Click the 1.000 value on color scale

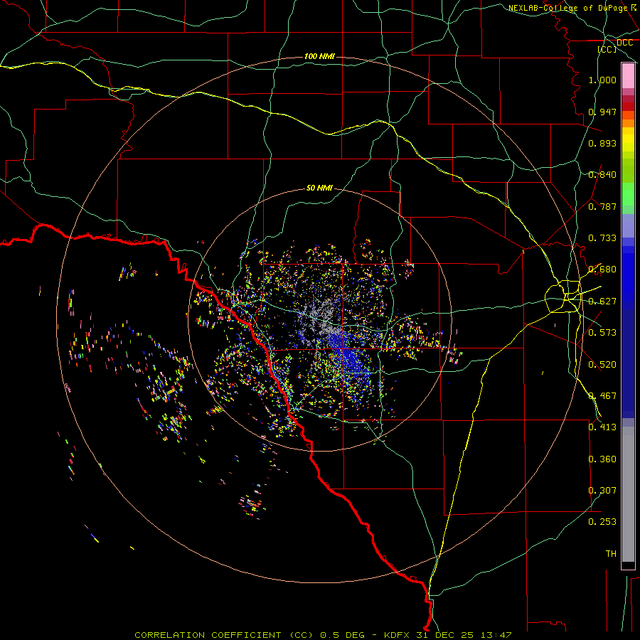click(602, 80)
